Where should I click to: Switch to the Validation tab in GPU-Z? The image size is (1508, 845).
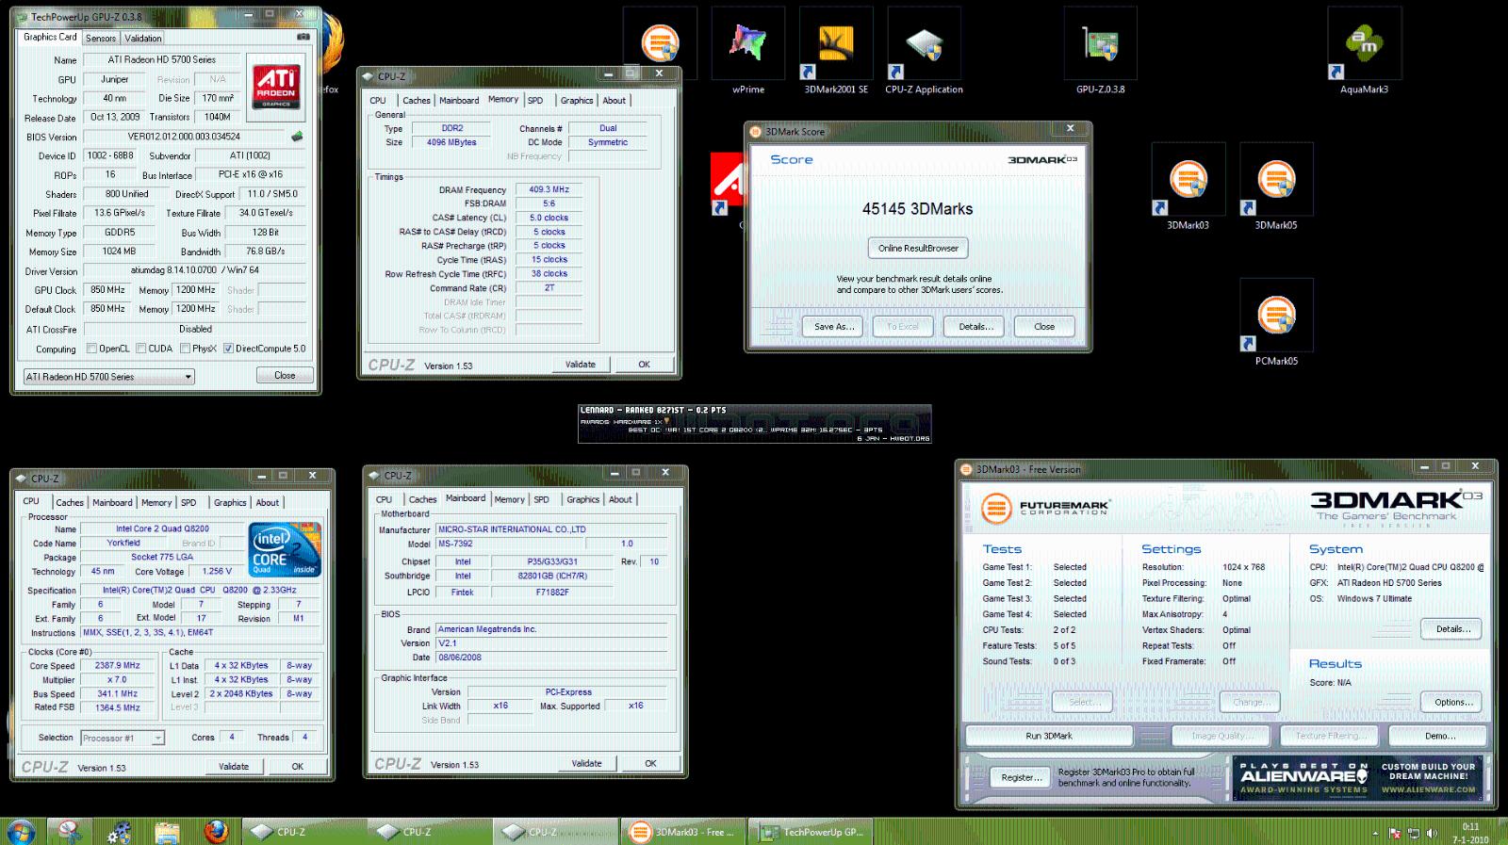[x=143, y=39]
